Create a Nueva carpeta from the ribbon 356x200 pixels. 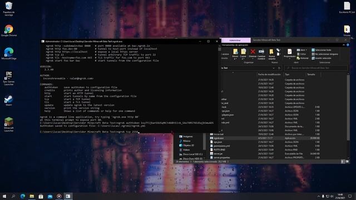[x=271, y=54]
